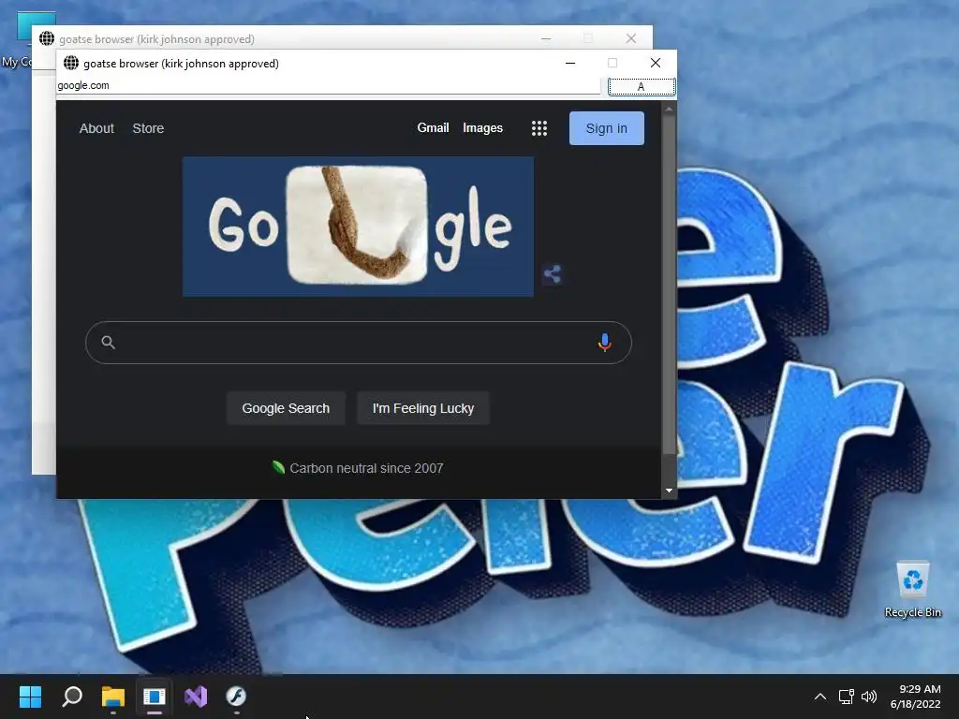Click the vertical scrollbar thumb

pyautogui.click(x=669, y=286)
